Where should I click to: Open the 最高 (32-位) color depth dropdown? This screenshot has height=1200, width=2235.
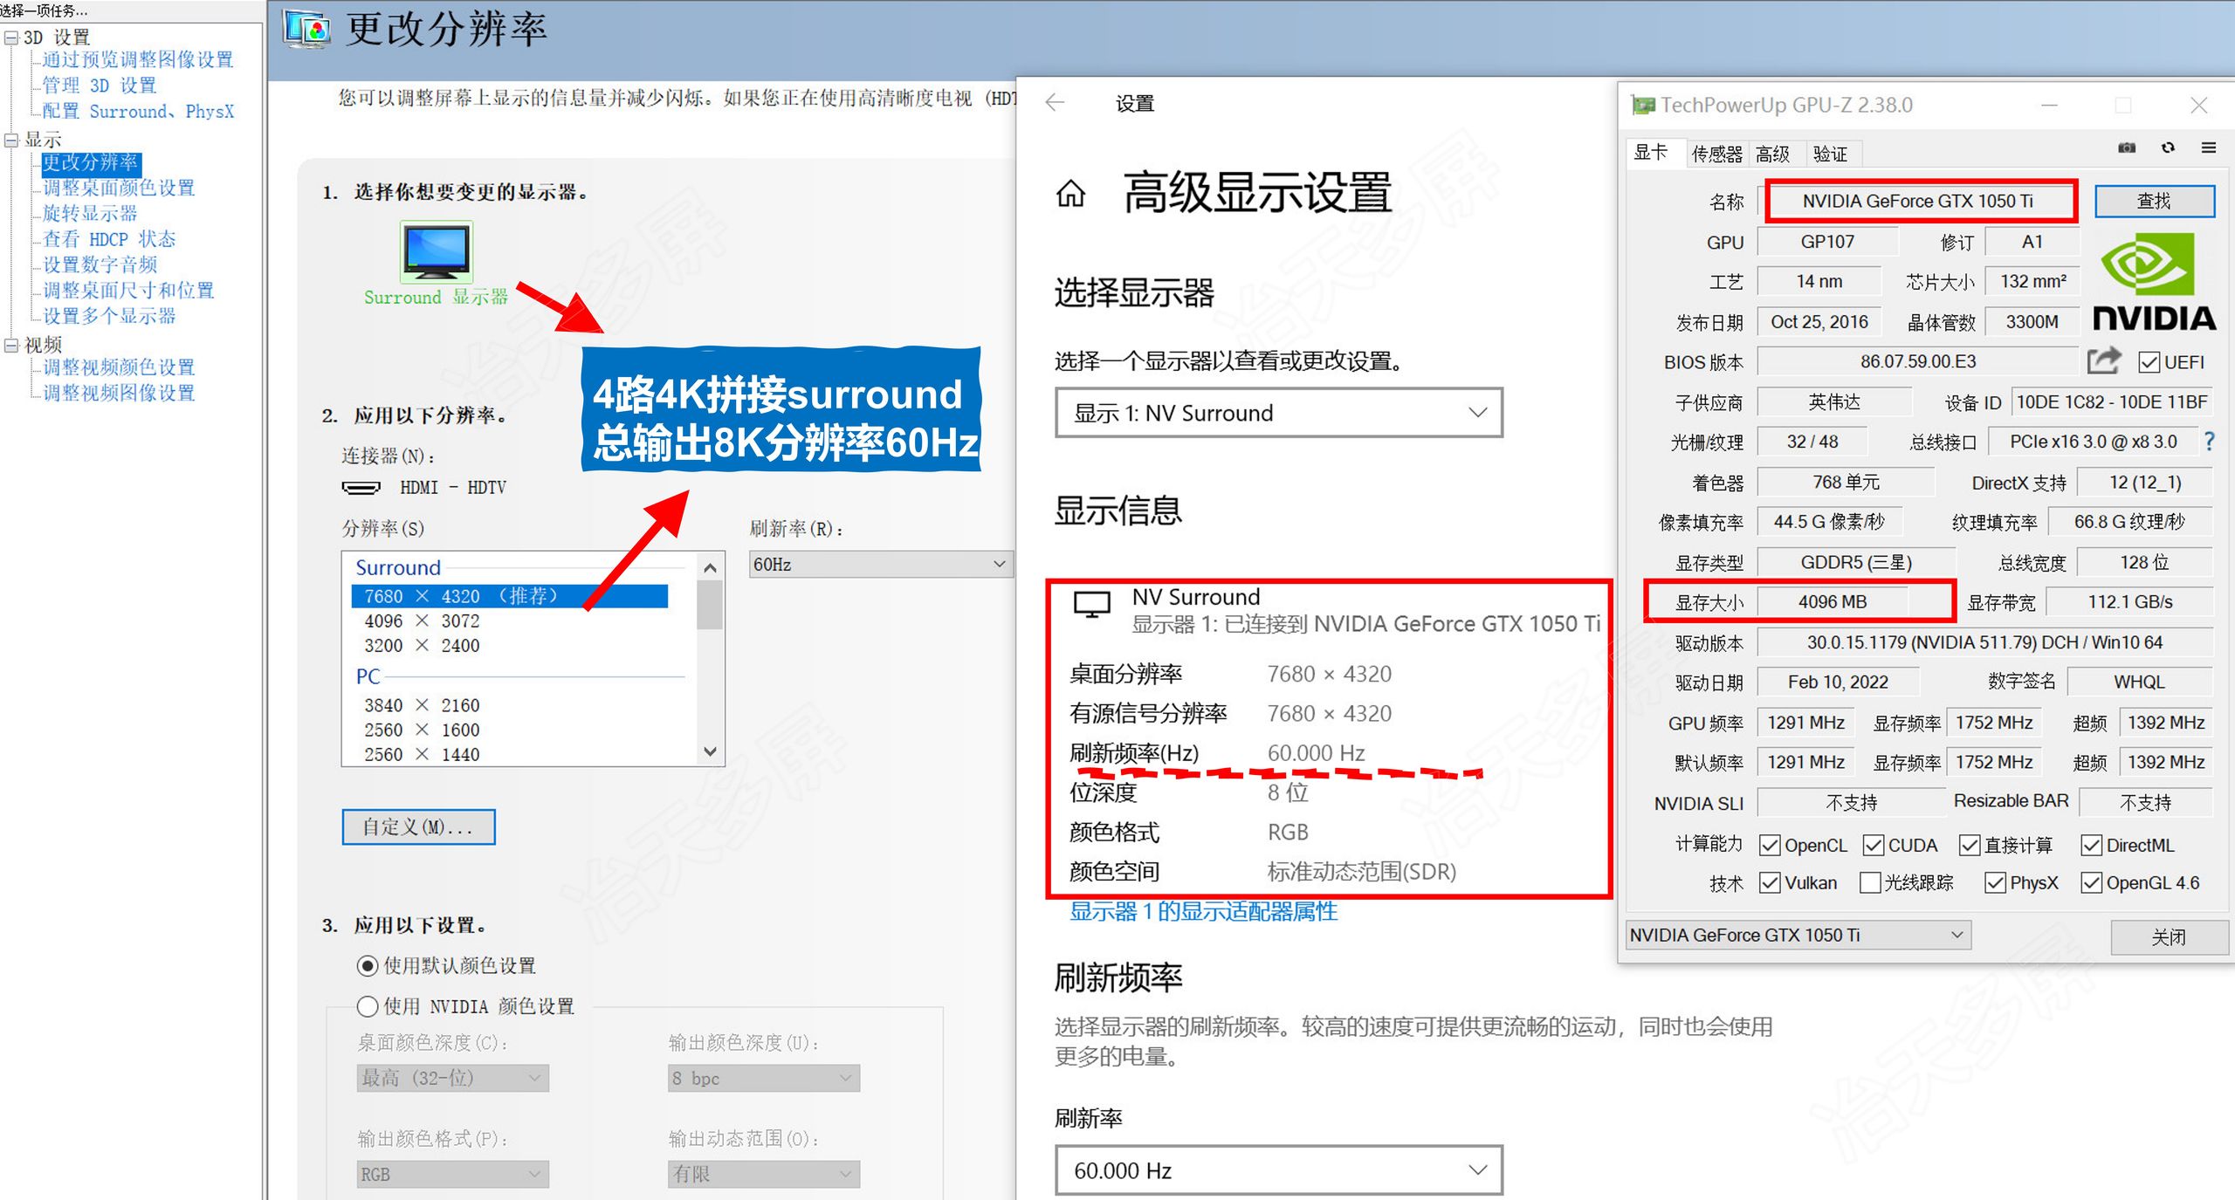(x=452, y=1078)
